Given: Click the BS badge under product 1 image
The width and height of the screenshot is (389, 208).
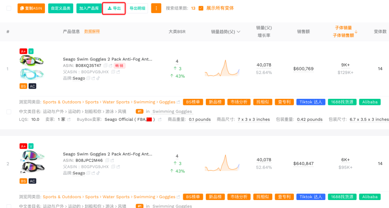Looking at the screenshot, I should pos(23,86).
